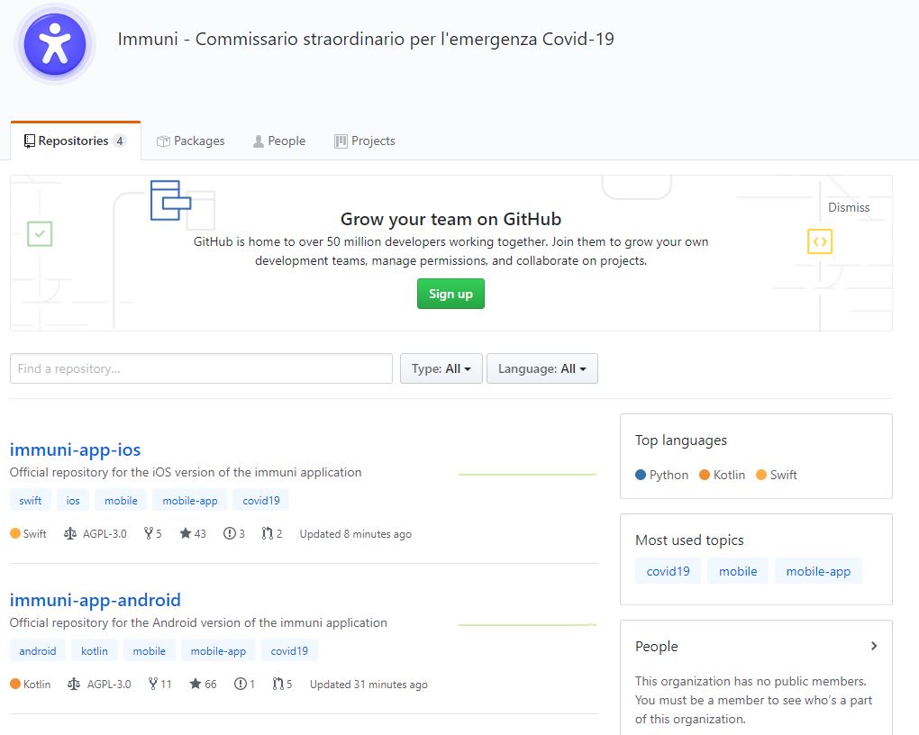Click the pull request icon showing 5
The width and height of the screenshot is (919, 735).
(x=278, y=684)
